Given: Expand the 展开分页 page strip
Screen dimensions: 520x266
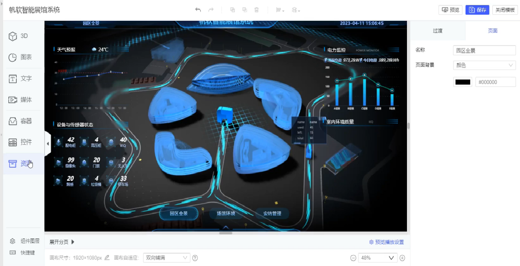Looking at the screenshot, I should [x=62, y=242].
